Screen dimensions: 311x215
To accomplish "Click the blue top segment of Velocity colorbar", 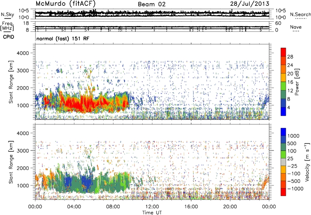I will (x=283, y=132).
